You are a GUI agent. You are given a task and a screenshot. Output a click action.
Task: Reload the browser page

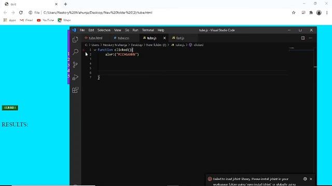point(21,12)
